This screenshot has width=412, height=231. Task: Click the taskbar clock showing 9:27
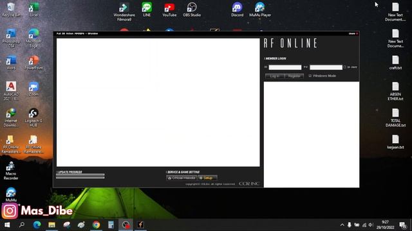pos(385,225)
